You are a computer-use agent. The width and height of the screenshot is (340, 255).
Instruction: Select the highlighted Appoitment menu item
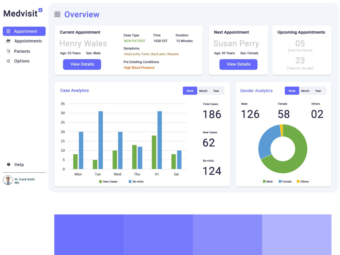[24, 31]
